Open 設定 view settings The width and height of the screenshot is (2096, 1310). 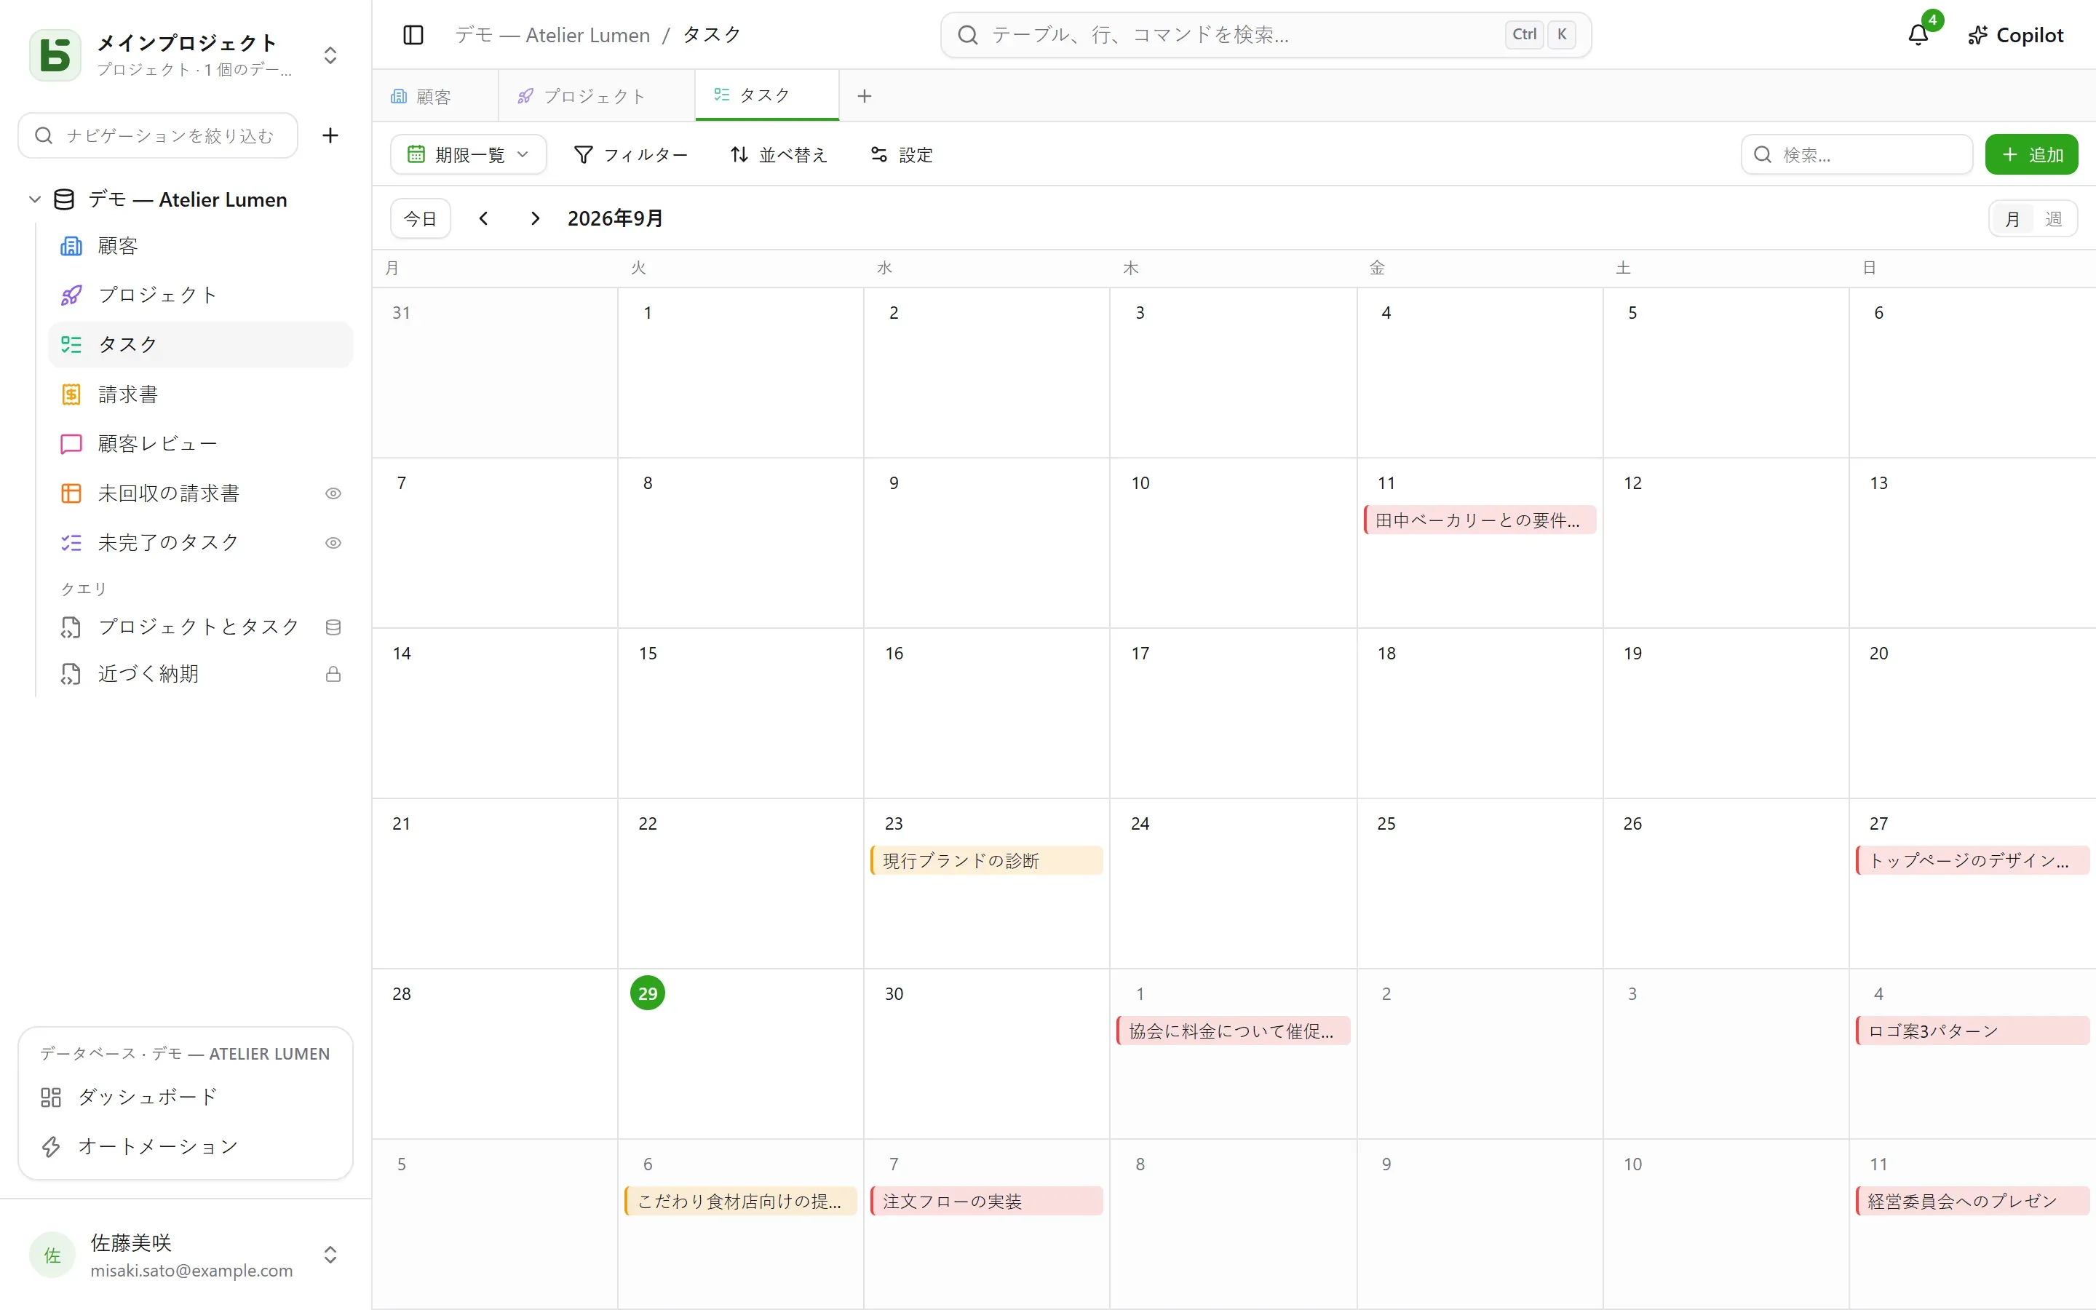[x=902, y=154]
